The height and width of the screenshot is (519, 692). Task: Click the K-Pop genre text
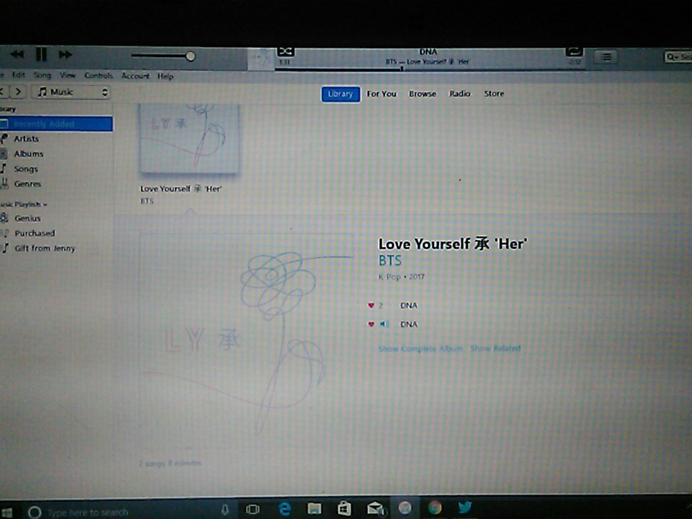[x=389, y=277]
